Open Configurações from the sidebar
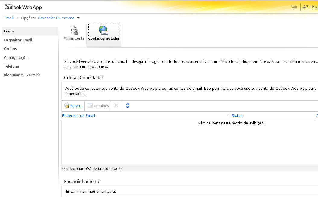318x197 pixels. (17, 57)
